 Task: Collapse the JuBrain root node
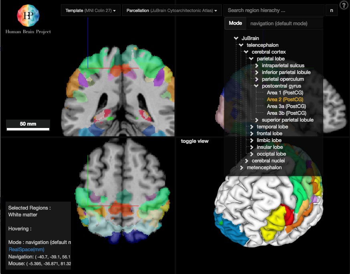coord(237,38)
